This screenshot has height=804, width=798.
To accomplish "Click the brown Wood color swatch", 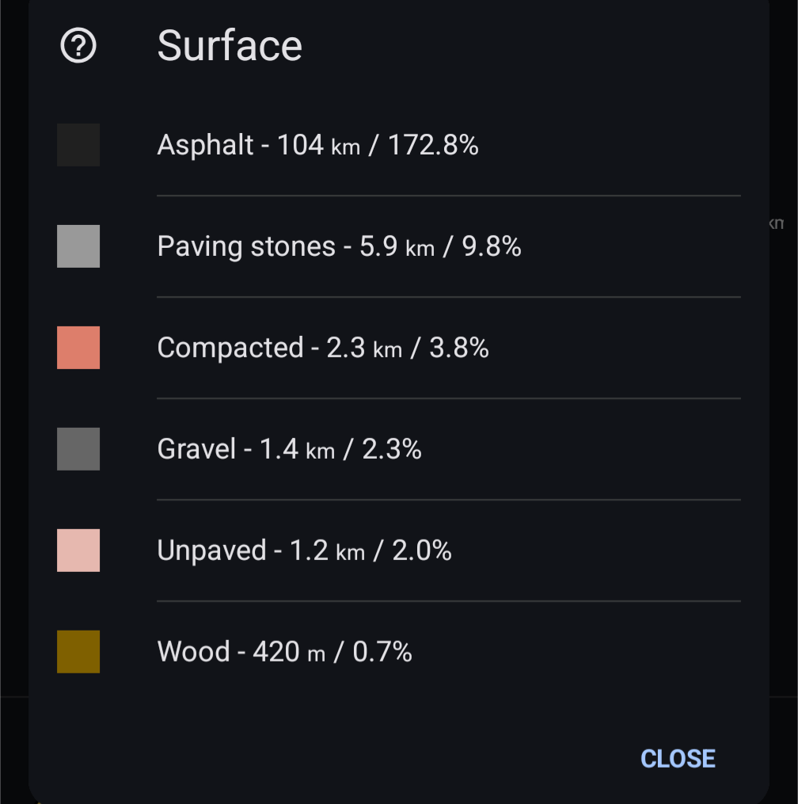I will click(x=78, y=652).
